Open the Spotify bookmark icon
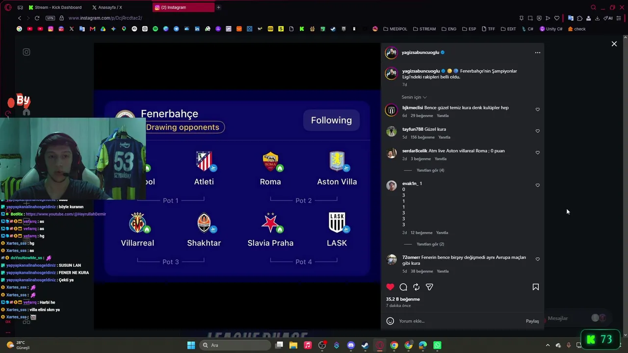The image size is (628, 353). pyautogui.click(x=155, y=29)
